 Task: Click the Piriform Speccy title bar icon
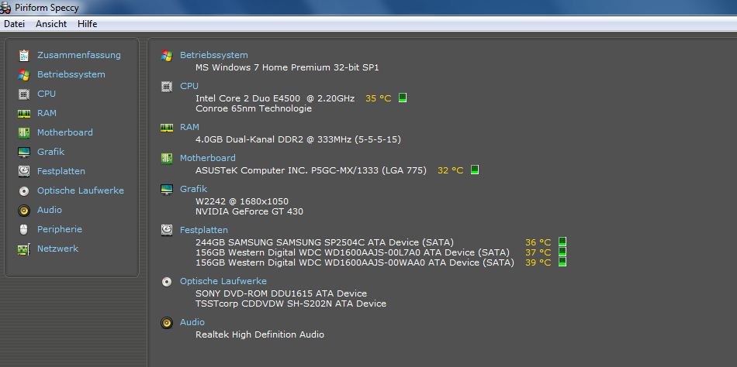click(x=5, y=8)
